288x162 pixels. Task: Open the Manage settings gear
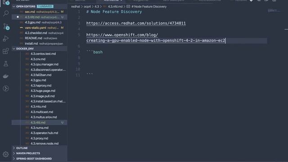[6, 154]
